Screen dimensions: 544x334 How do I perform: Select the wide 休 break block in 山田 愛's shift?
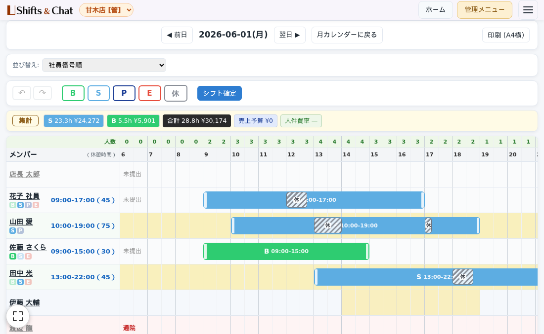[x=328, y=225]
